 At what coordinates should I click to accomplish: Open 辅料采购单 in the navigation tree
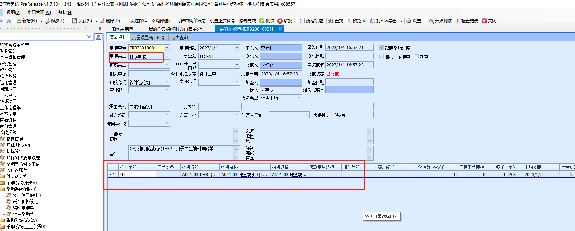click(x=23, y=214)
